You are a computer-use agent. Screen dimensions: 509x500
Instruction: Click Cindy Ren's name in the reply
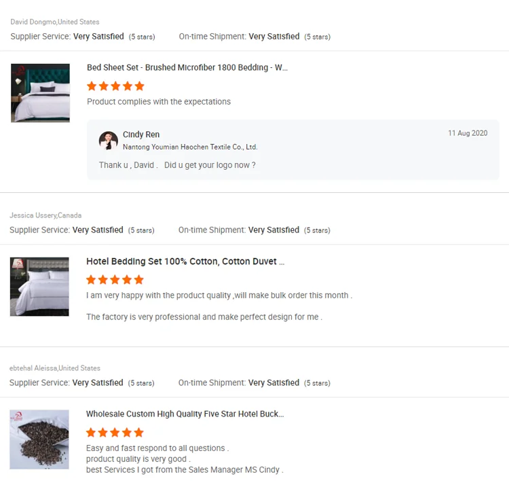(141, 135)
